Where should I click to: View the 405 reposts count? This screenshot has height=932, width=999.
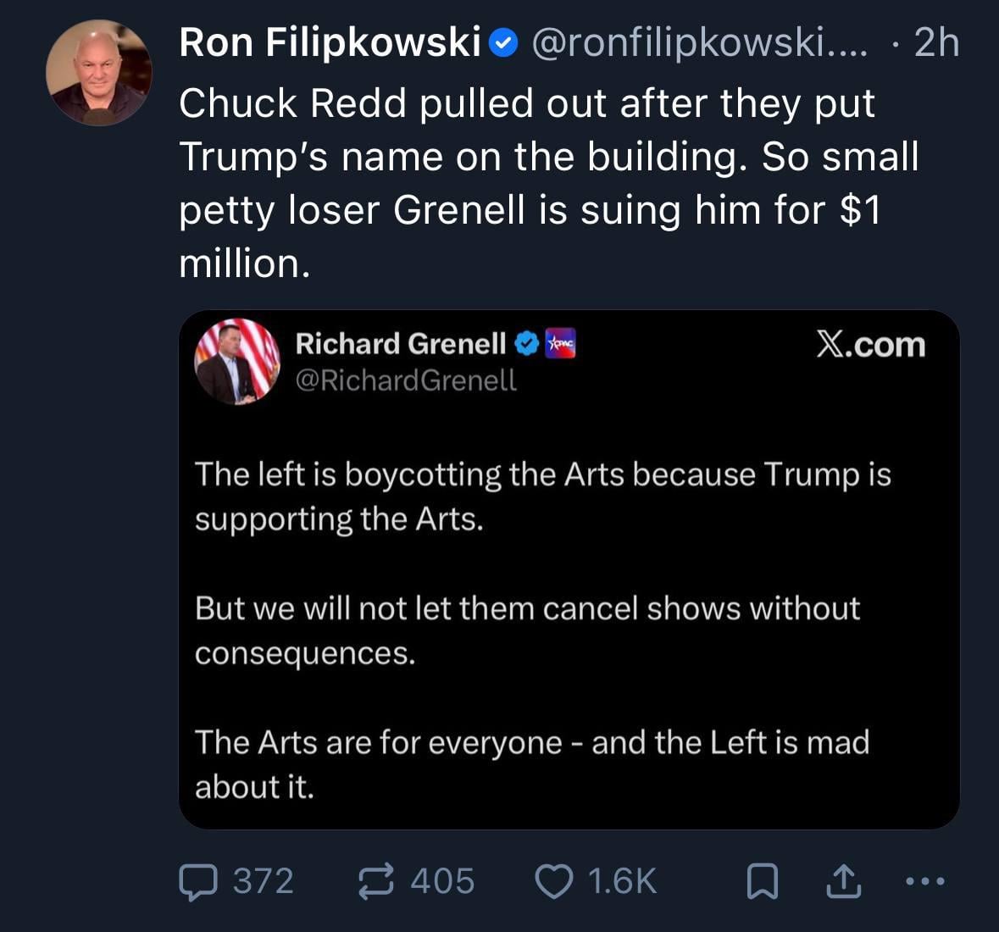(x=442, y=881)
